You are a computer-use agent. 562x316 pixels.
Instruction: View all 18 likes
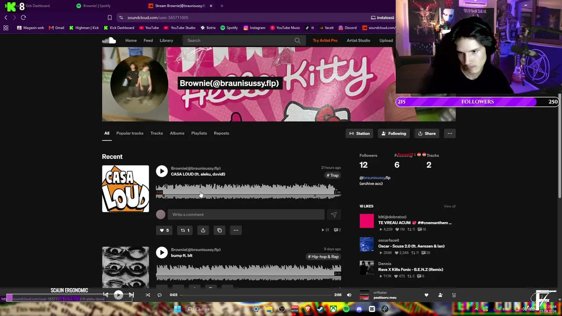(x=449, y=206)
